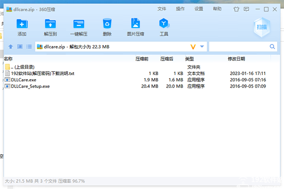Switch to list view icon
284x189 pixels.
[29, 46]
